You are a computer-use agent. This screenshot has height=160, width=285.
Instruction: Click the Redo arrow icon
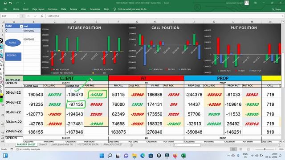click(x=17, y=3)
